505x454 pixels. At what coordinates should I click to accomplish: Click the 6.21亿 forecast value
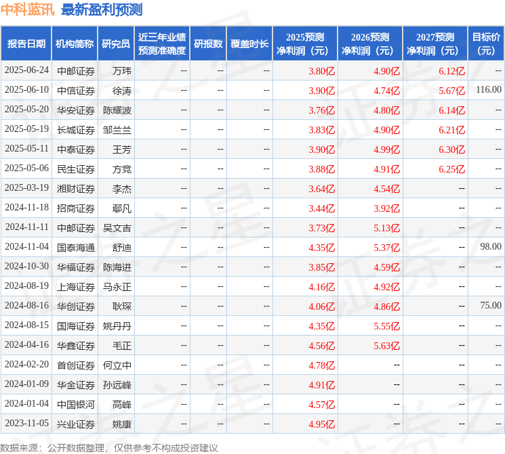pos(451,130)
